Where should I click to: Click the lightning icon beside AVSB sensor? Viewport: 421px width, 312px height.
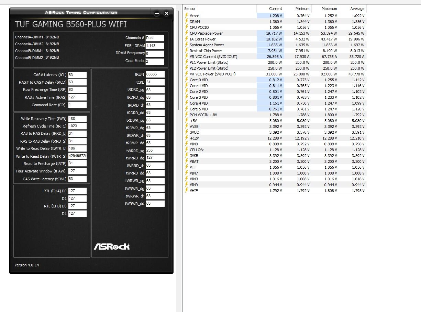[187, 127]
